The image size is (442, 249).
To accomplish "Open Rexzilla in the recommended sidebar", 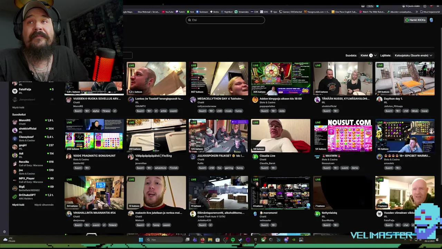I will [x=33, y=163].
